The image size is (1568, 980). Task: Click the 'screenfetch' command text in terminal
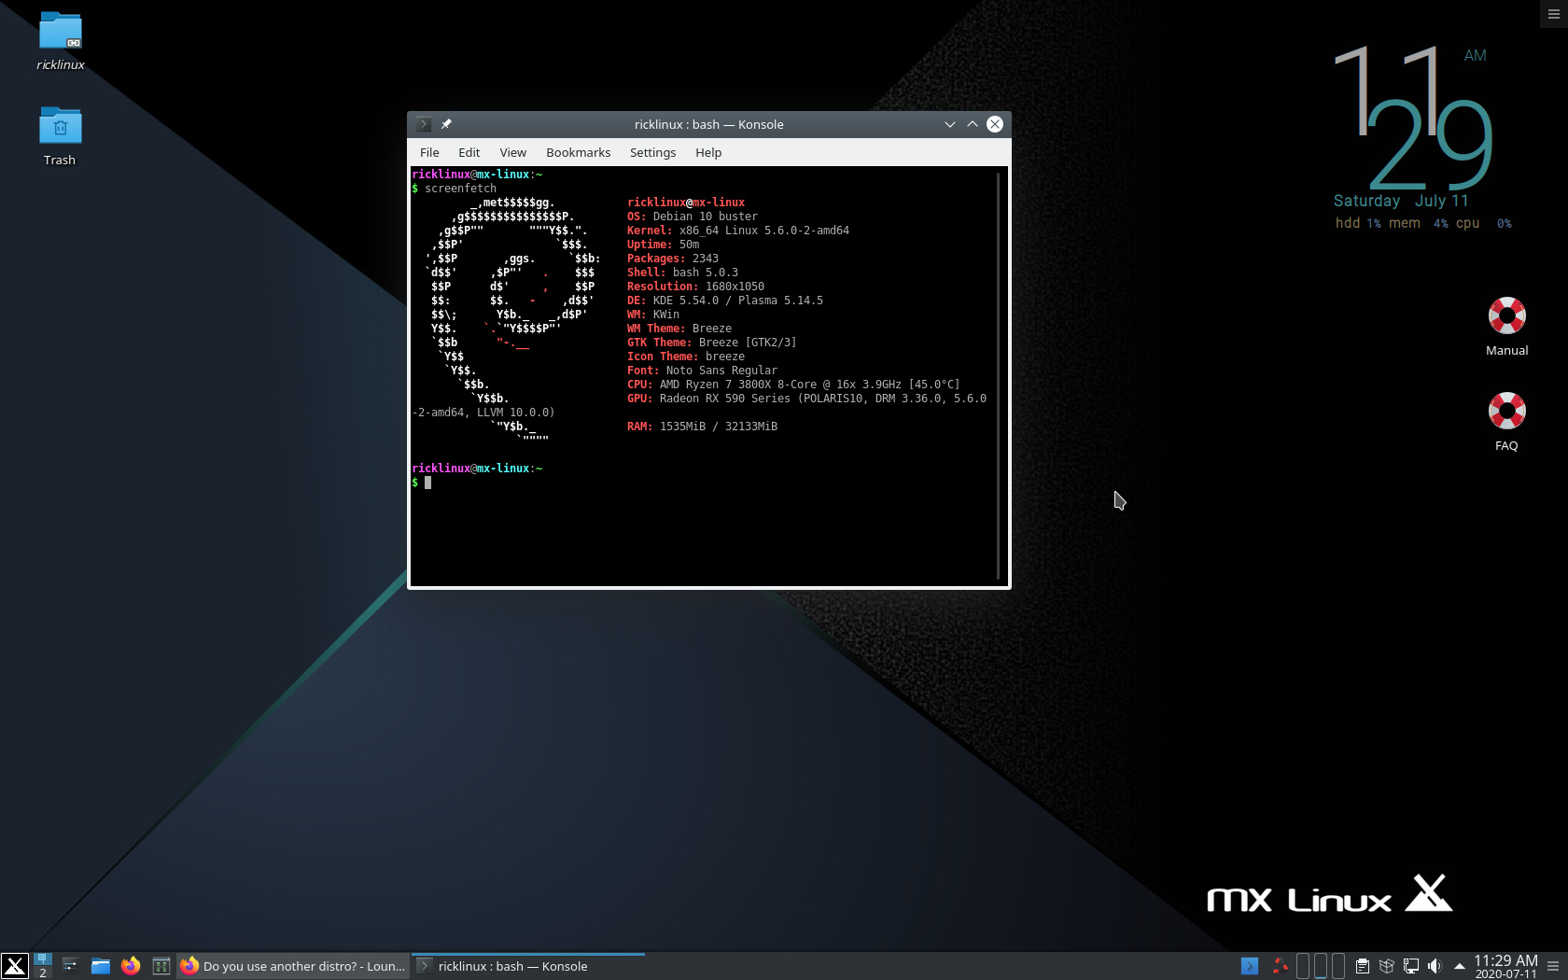(460, 189)
